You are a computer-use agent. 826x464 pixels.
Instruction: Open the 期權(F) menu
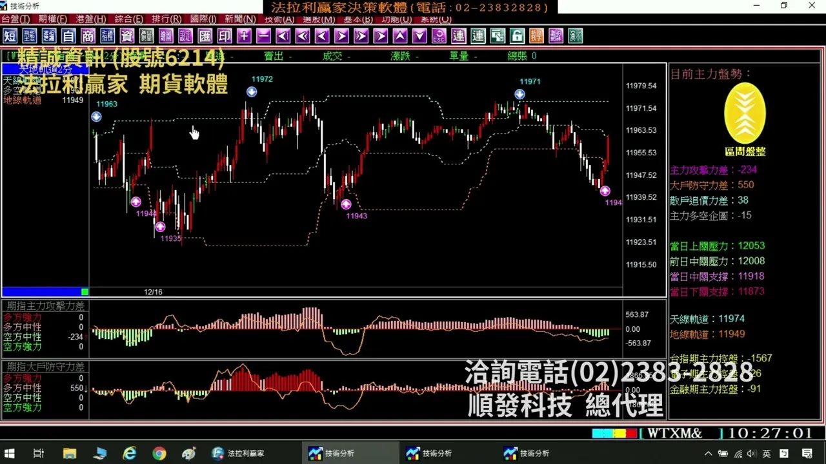(x=53, y=19)
